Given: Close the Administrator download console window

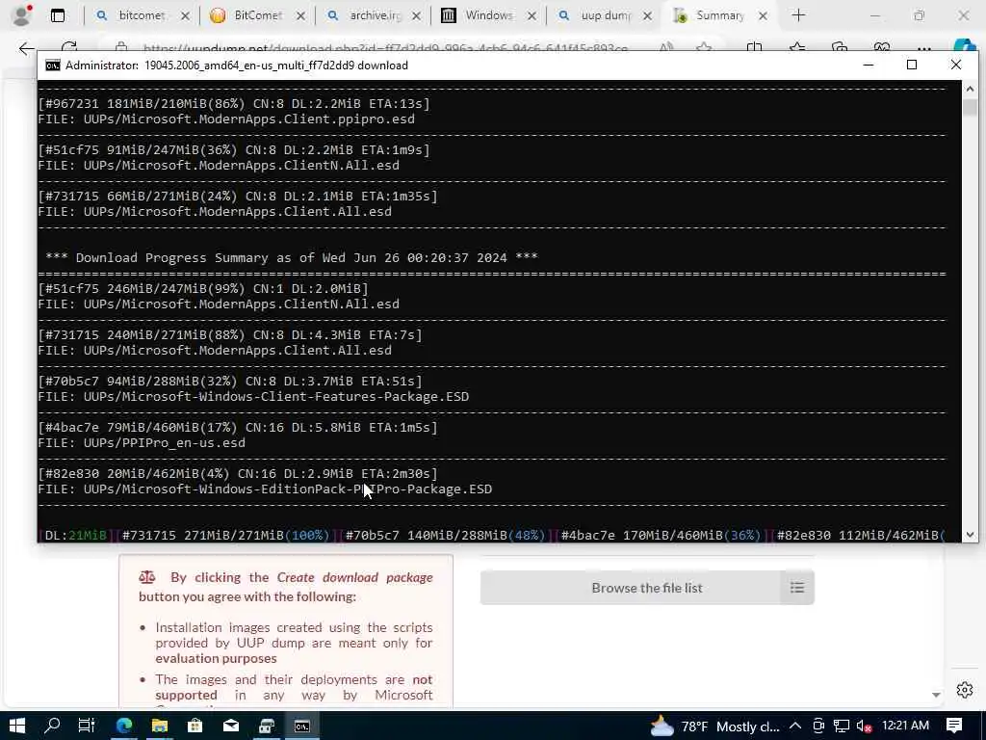Looking at the screenshot, I should 956,65.
